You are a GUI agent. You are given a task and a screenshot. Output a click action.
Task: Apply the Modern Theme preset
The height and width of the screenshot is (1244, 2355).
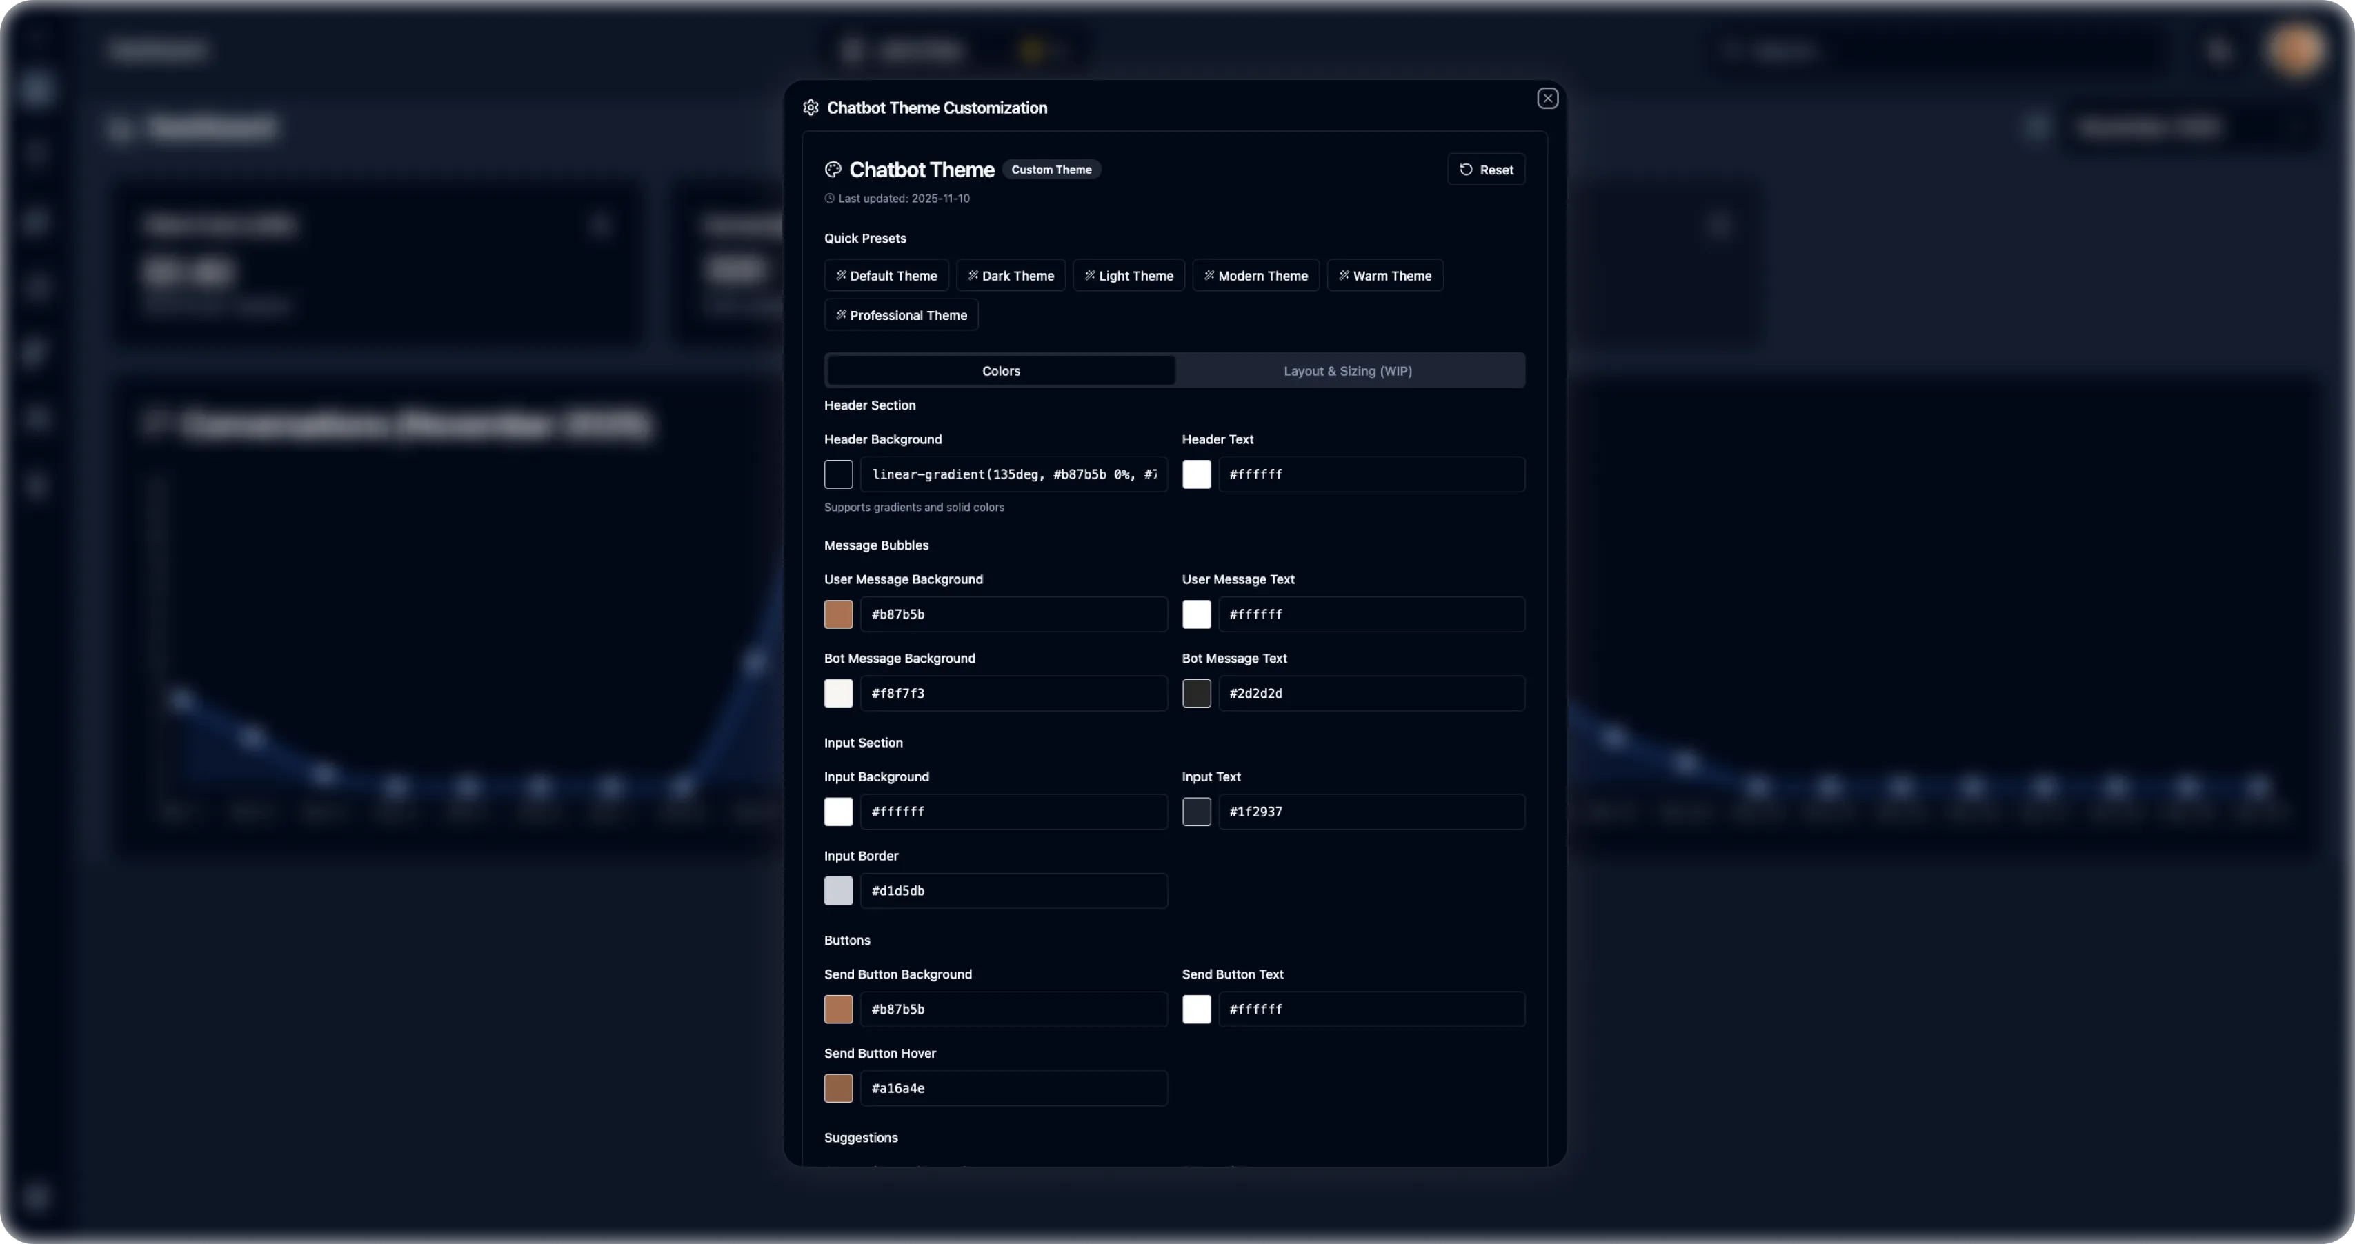[1255, 275]
